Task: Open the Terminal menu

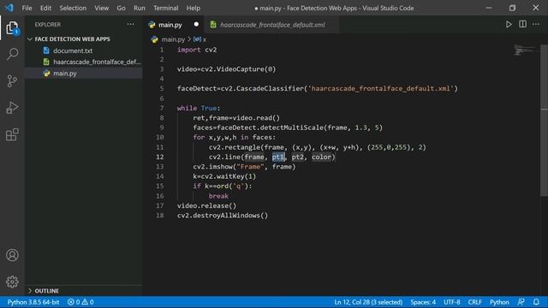Action: pyautogui.click(x=165, y=8)
